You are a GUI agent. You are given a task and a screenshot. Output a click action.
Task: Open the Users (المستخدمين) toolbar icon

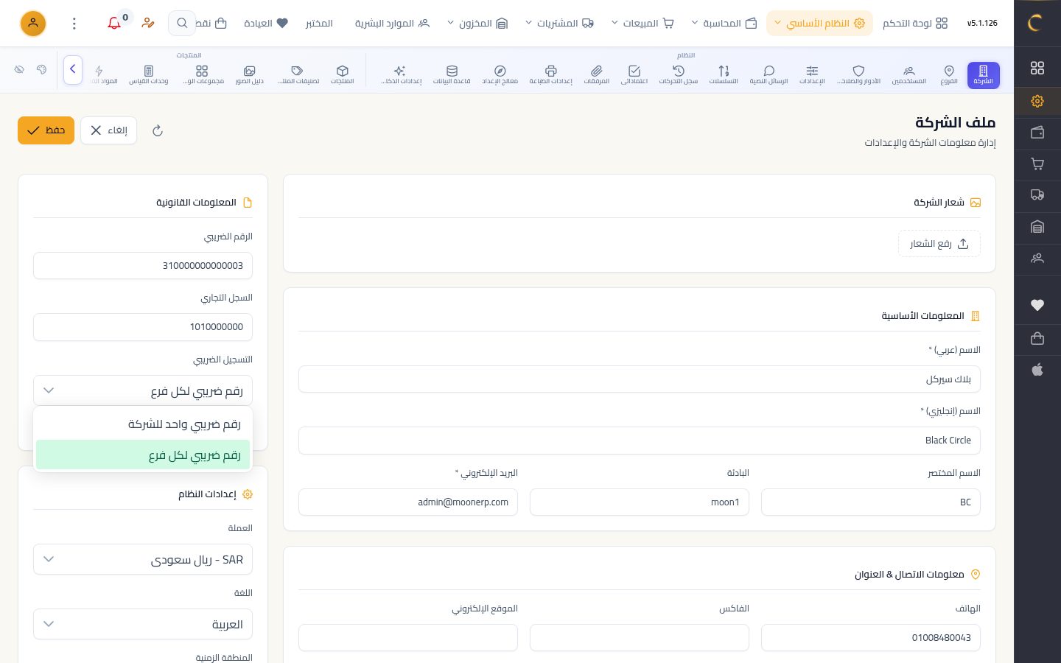pyautogui.click(x=909, y=74)
